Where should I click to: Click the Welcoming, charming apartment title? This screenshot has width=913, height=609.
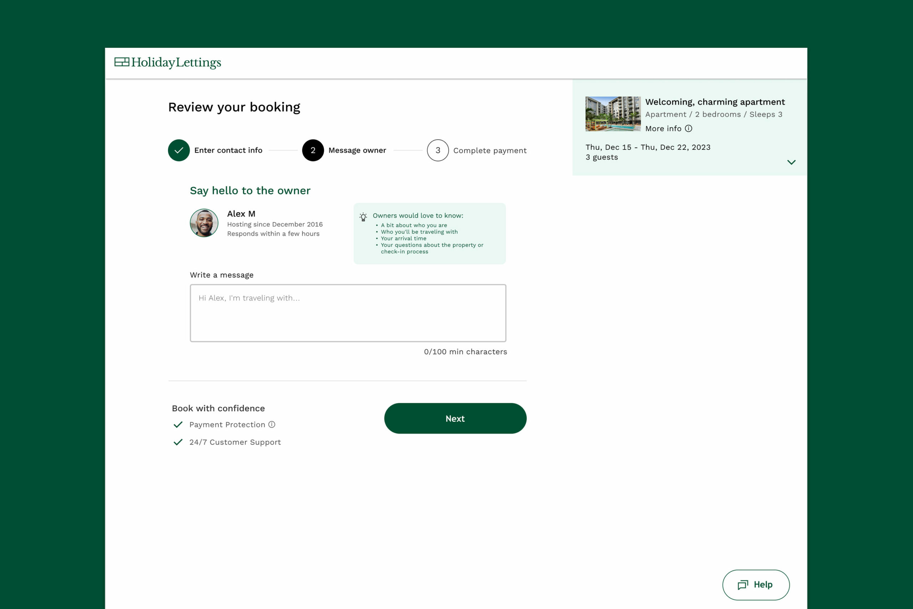[715, 102]
